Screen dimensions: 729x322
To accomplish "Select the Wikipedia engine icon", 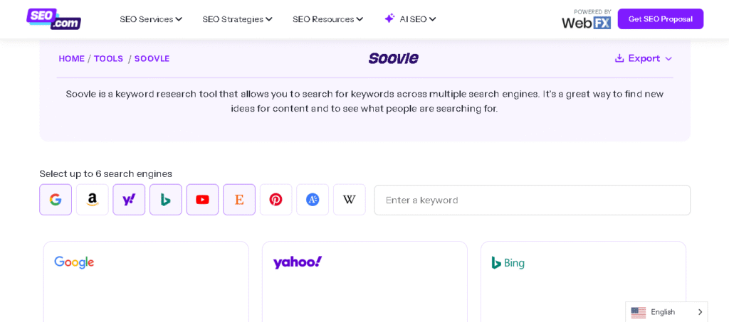I will 349,200.
